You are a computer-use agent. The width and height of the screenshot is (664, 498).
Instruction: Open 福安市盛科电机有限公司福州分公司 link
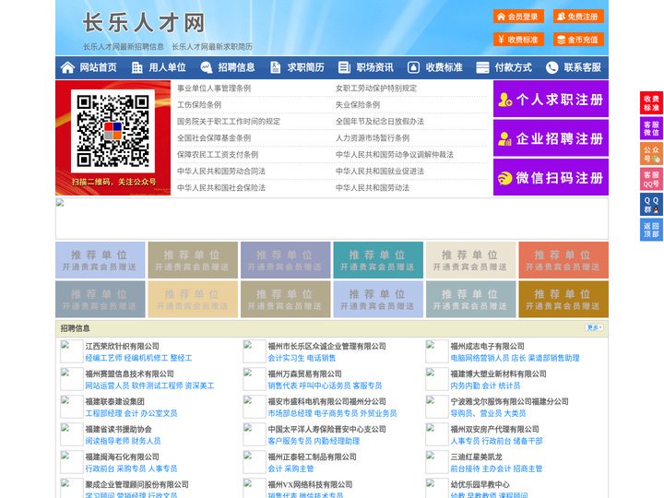point(326,401)
